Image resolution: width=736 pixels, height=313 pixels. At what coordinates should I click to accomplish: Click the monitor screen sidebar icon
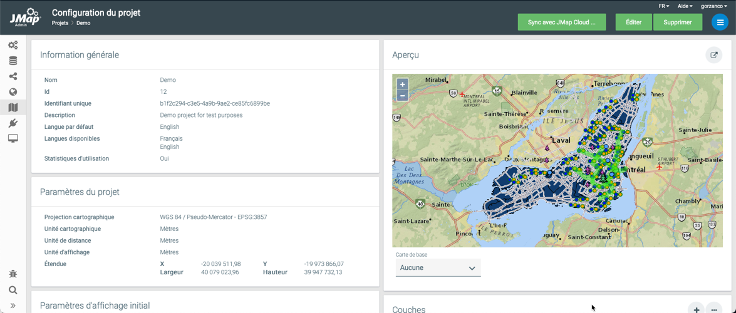[13, 138]
